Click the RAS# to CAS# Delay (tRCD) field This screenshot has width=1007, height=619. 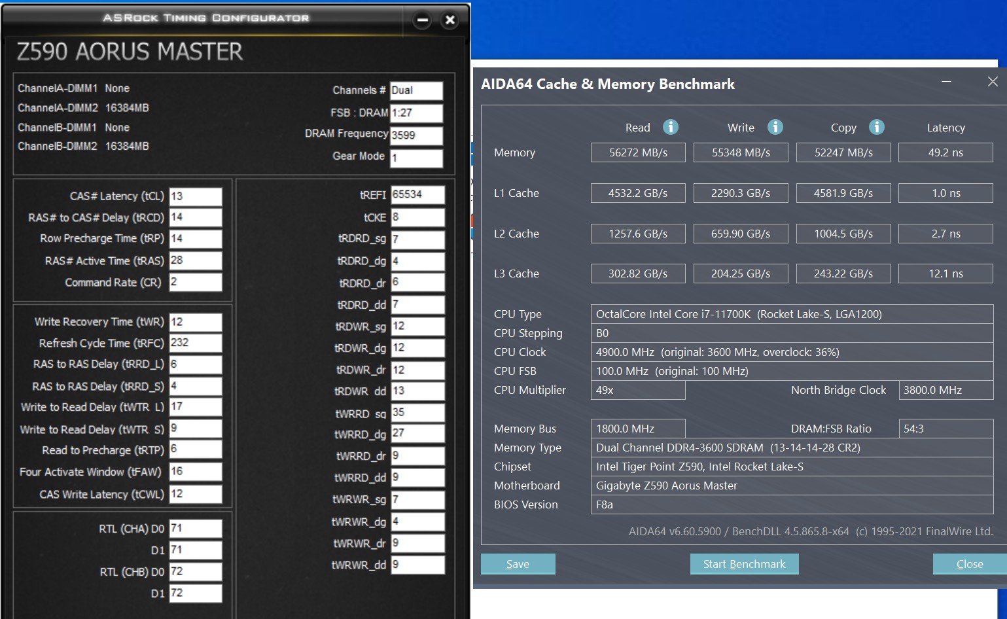click(x=196, y=217)
